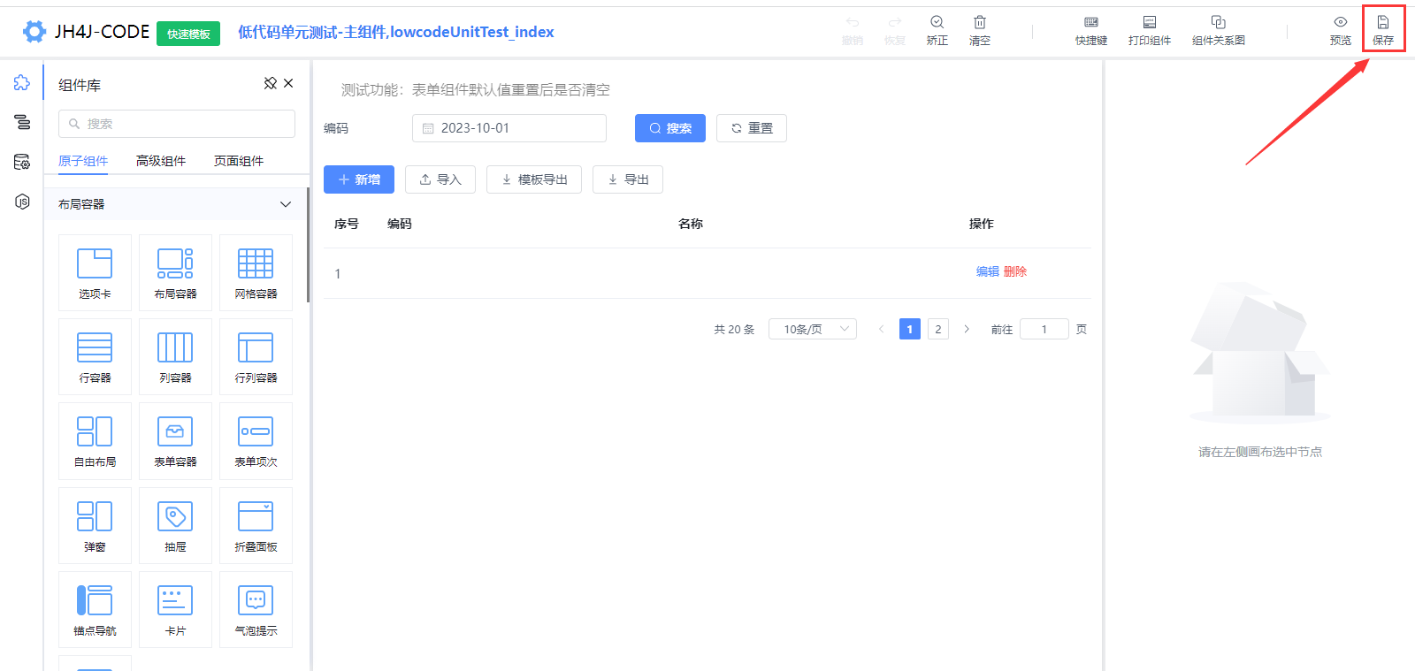Viewport: 1415px width, 671px height.
Task: Click 编辑 link in row 1
Action: [988, 271]
